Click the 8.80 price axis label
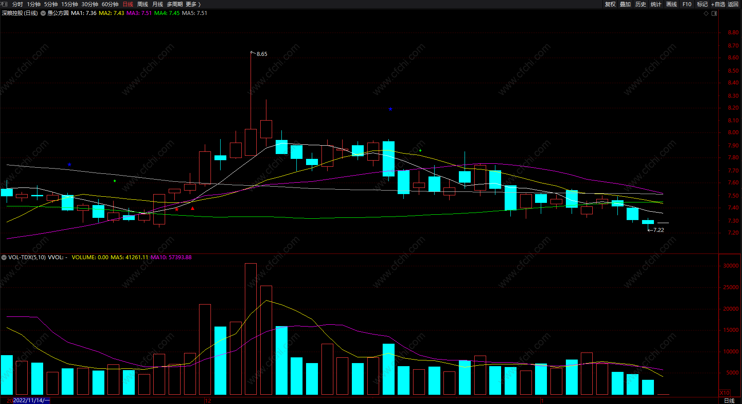The image size is (742, 404). coord(733,33)
